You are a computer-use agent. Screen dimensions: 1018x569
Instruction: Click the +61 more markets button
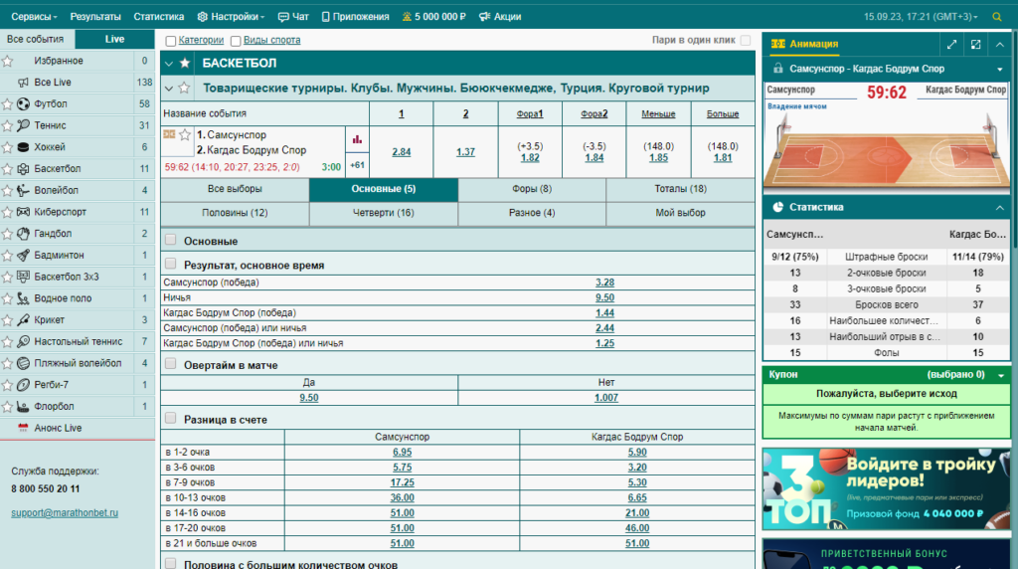point(357,165)
